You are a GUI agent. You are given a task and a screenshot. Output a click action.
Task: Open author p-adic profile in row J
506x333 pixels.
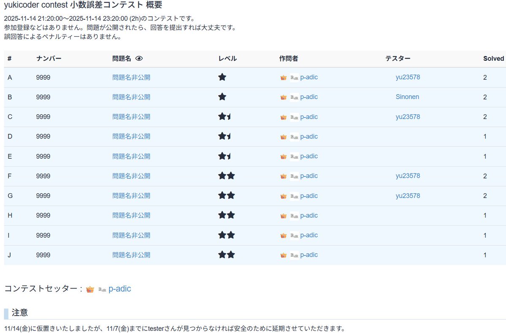[309, 255]
